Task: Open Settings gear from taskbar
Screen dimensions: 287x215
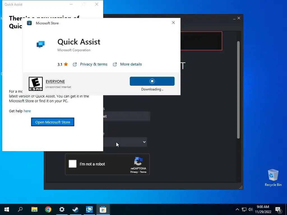Action: point(62,209)
